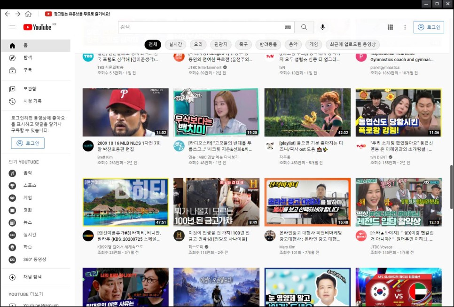Click the Mars Kim channel avatar
This screenshot has width=454, height=307.
(x=270, y=236)
